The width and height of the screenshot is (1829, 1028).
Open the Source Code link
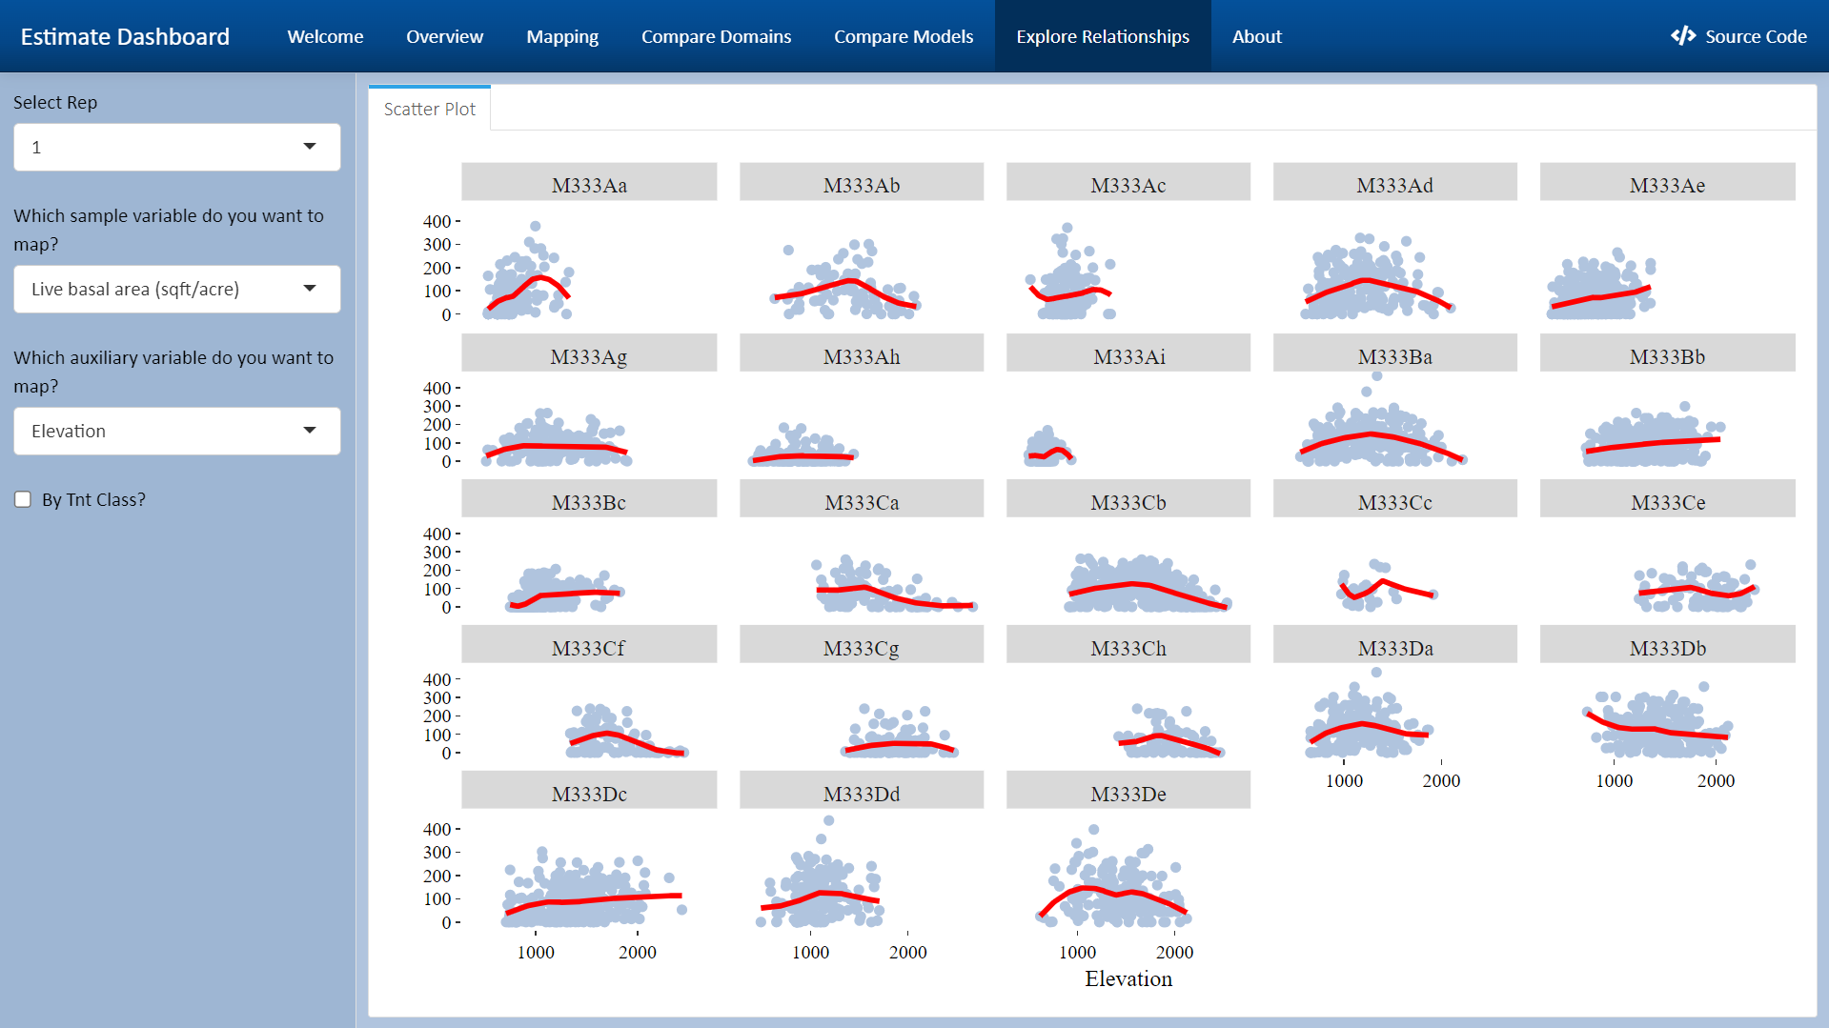(x=1738, y=36)
